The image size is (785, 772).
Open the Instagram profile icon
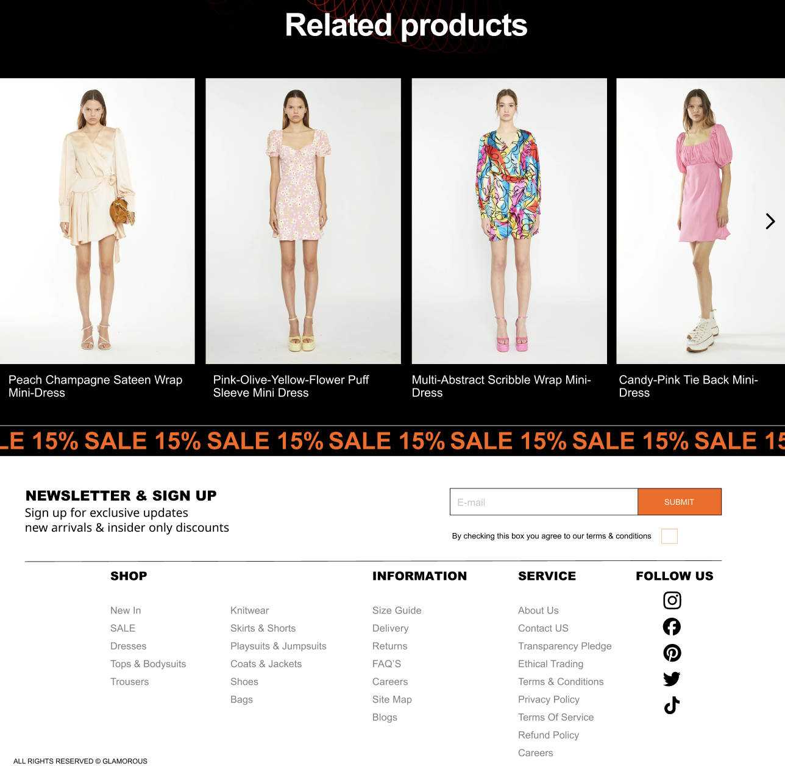coord(672,601)
